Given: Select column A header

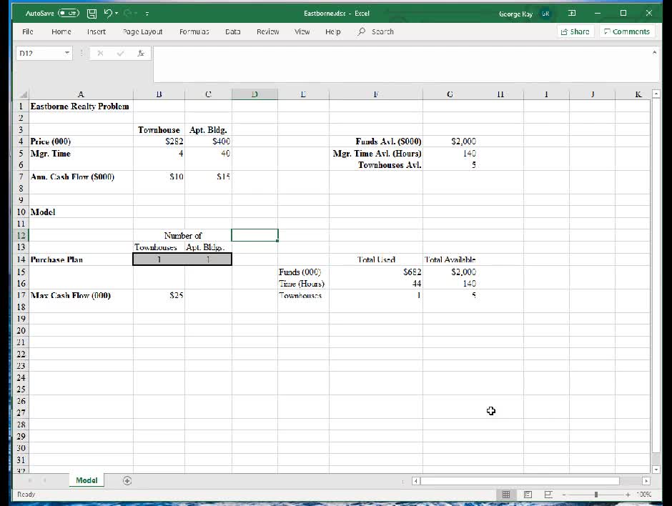Looking at the screenshot, I should [81, 94].
